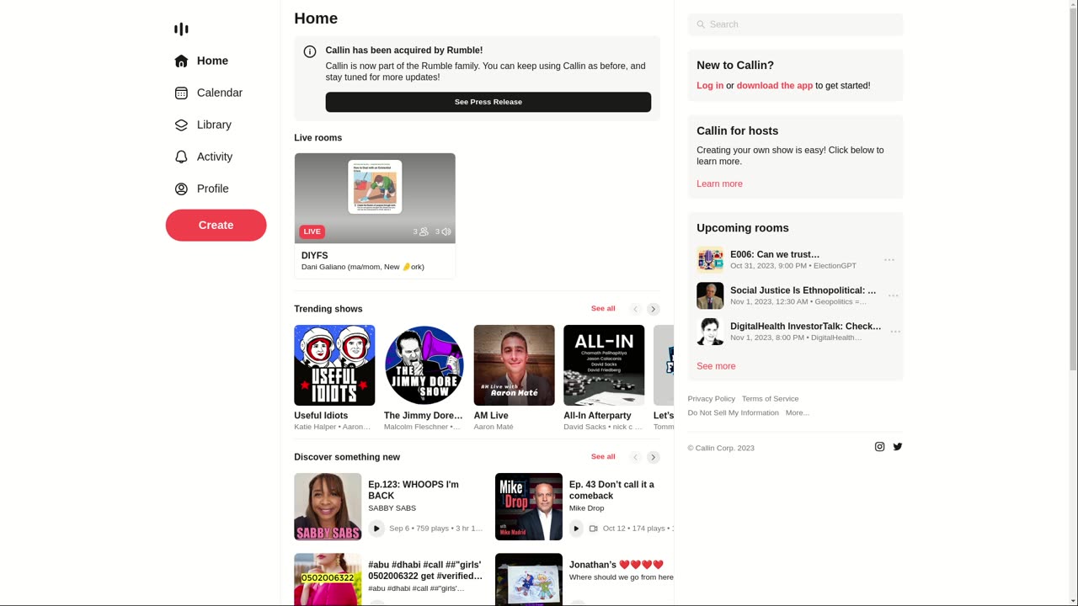Click the Search input field

pos(796,24)
